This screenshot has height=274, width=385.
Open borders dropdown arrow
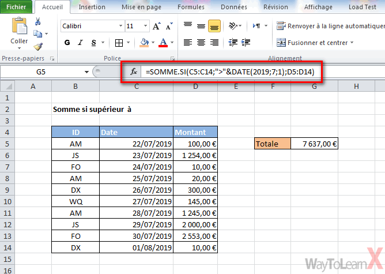coord(128,43)
